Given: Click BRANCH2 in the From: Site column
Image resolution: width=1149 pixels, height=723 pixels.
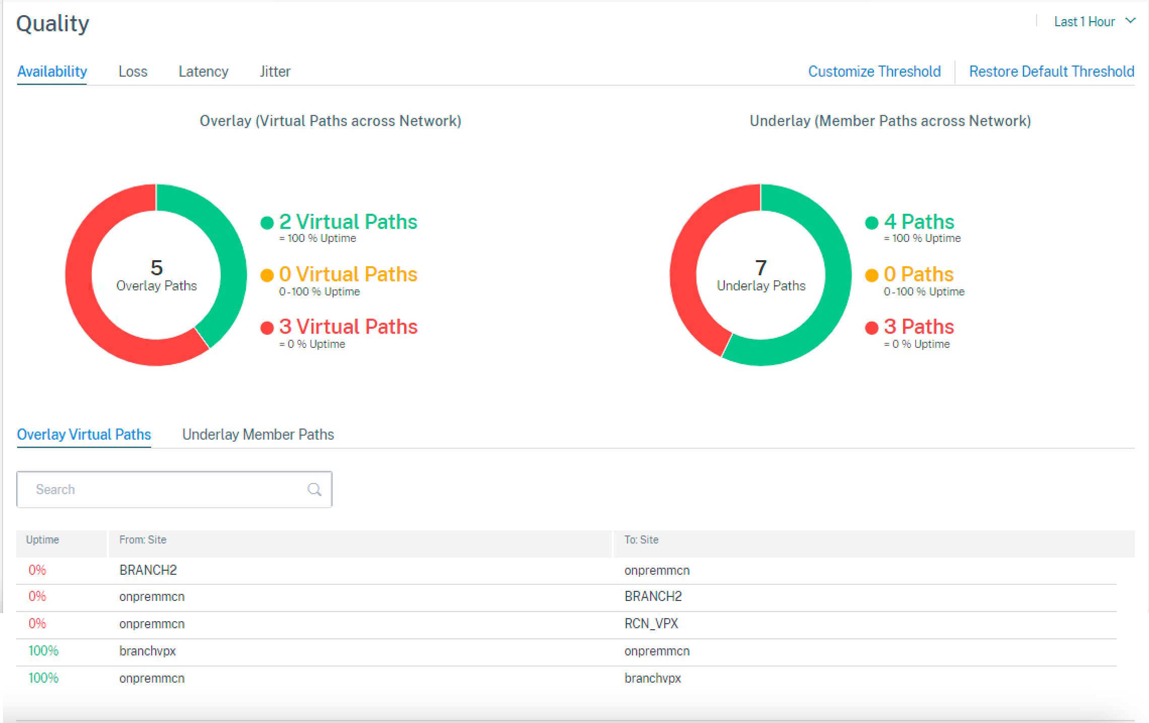Looking at the screenshot, I should pos(148,570).
